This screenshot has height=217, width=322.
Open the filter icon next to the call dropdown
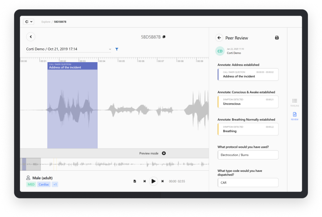coord(117,49)
